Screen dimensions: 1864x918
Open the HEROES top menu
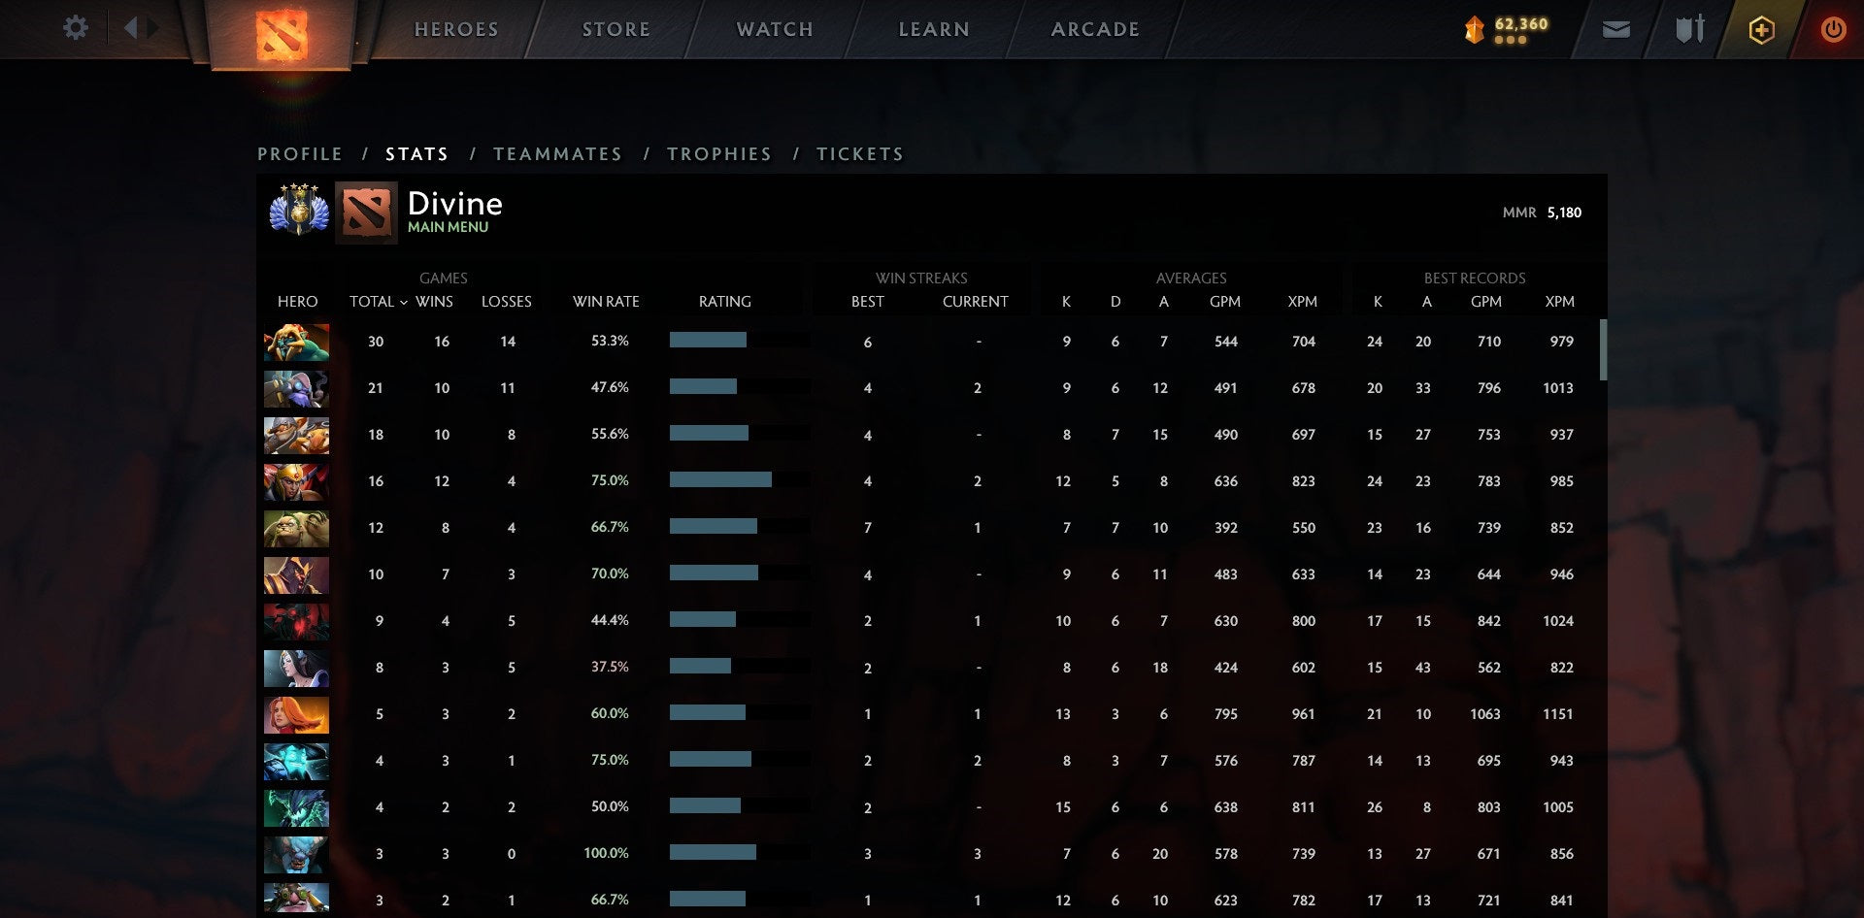456,30
